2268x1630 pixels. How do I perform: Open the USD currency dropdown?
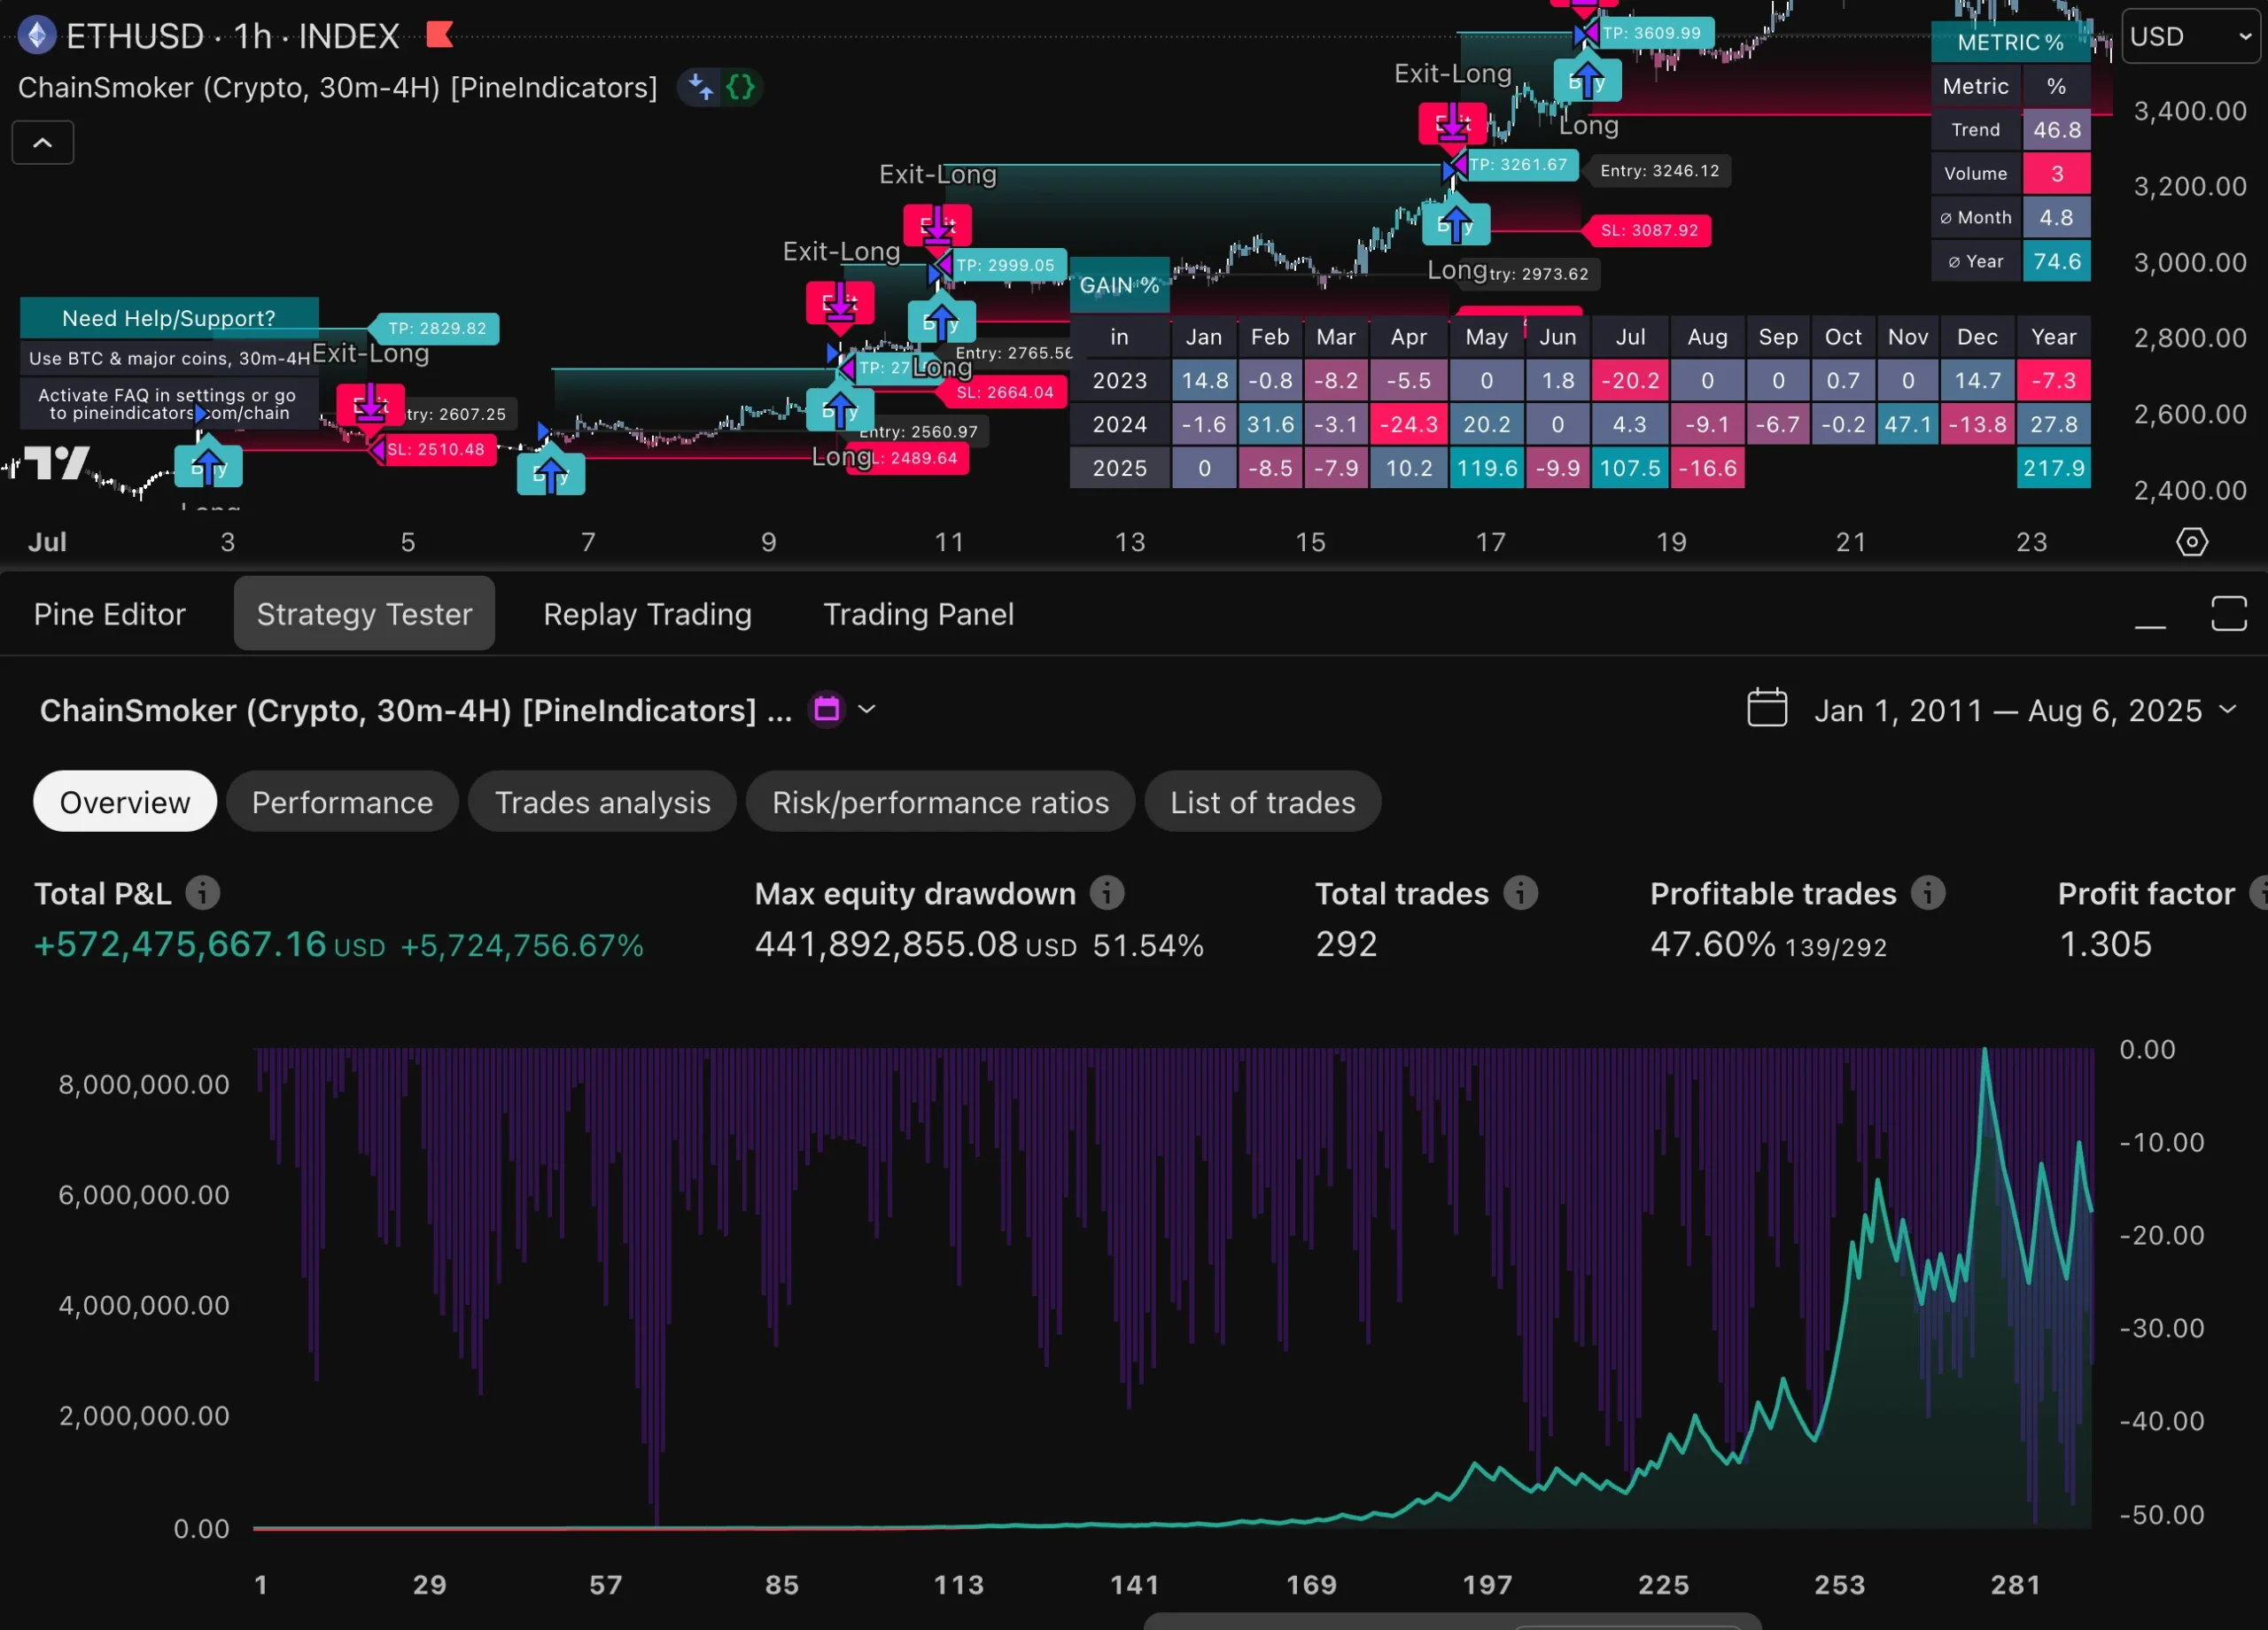click(2190, 36)
